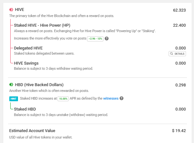The width and height of the screenshot is (194, 143).
Task: Follow the witnesses link
Action: (x=111, y=98)
